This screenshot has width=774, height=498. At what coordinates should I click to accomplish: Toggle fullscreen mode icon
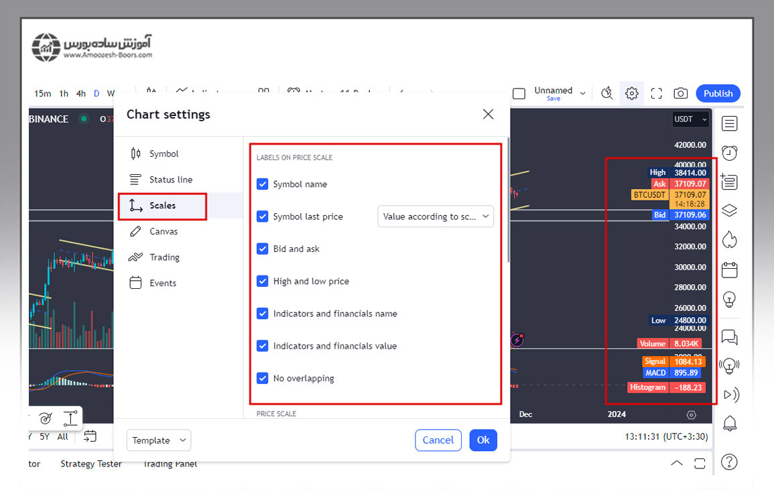(x=656, y=94)
